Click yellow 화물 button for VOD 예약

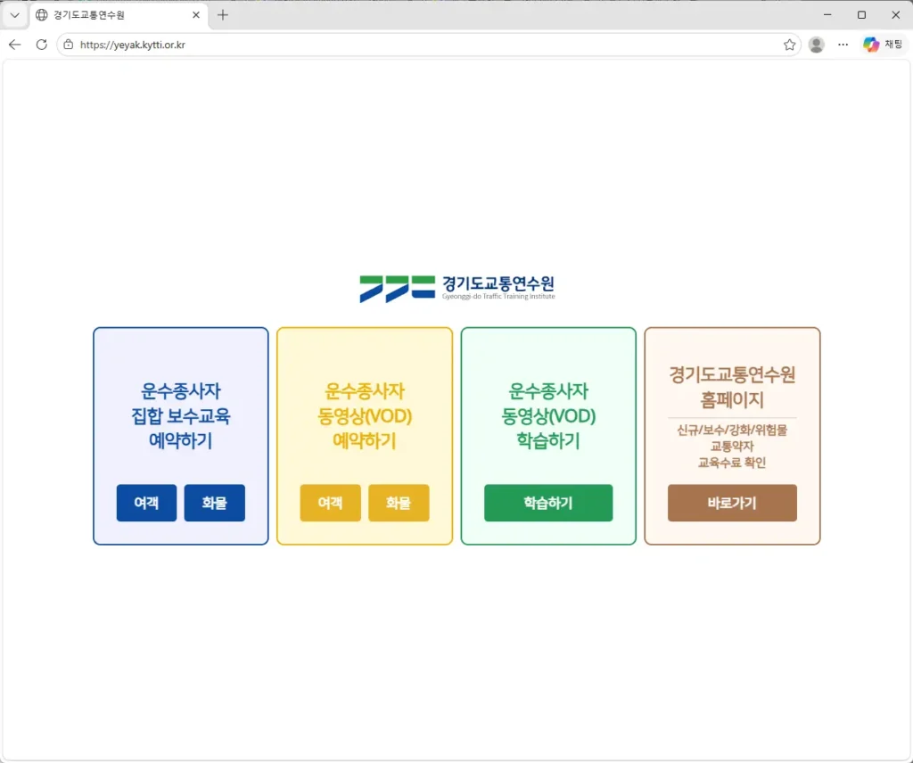pyautogui.click(x=399, y=503)
